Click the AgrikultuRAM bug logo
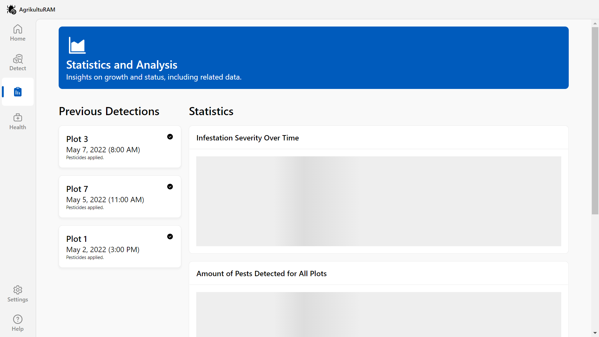This screenshot has width=599, height=337. 12,10
